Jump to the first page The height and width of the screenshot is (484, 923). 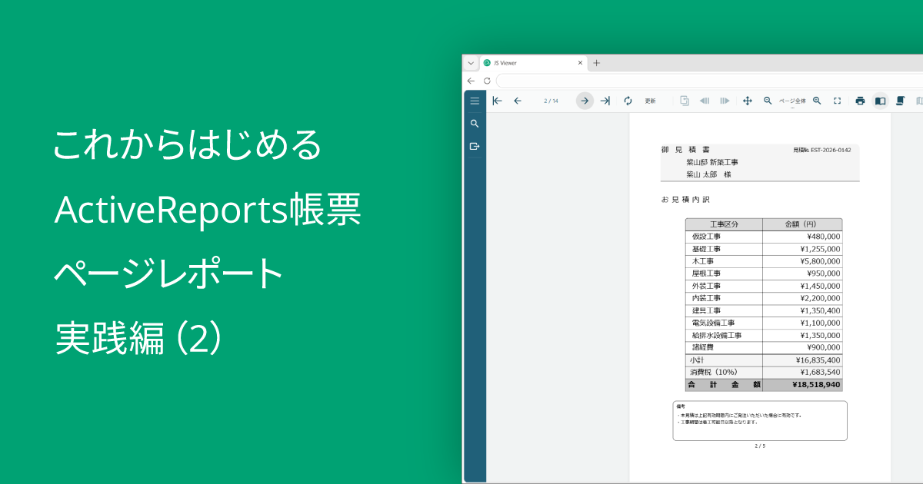(497, 101)
